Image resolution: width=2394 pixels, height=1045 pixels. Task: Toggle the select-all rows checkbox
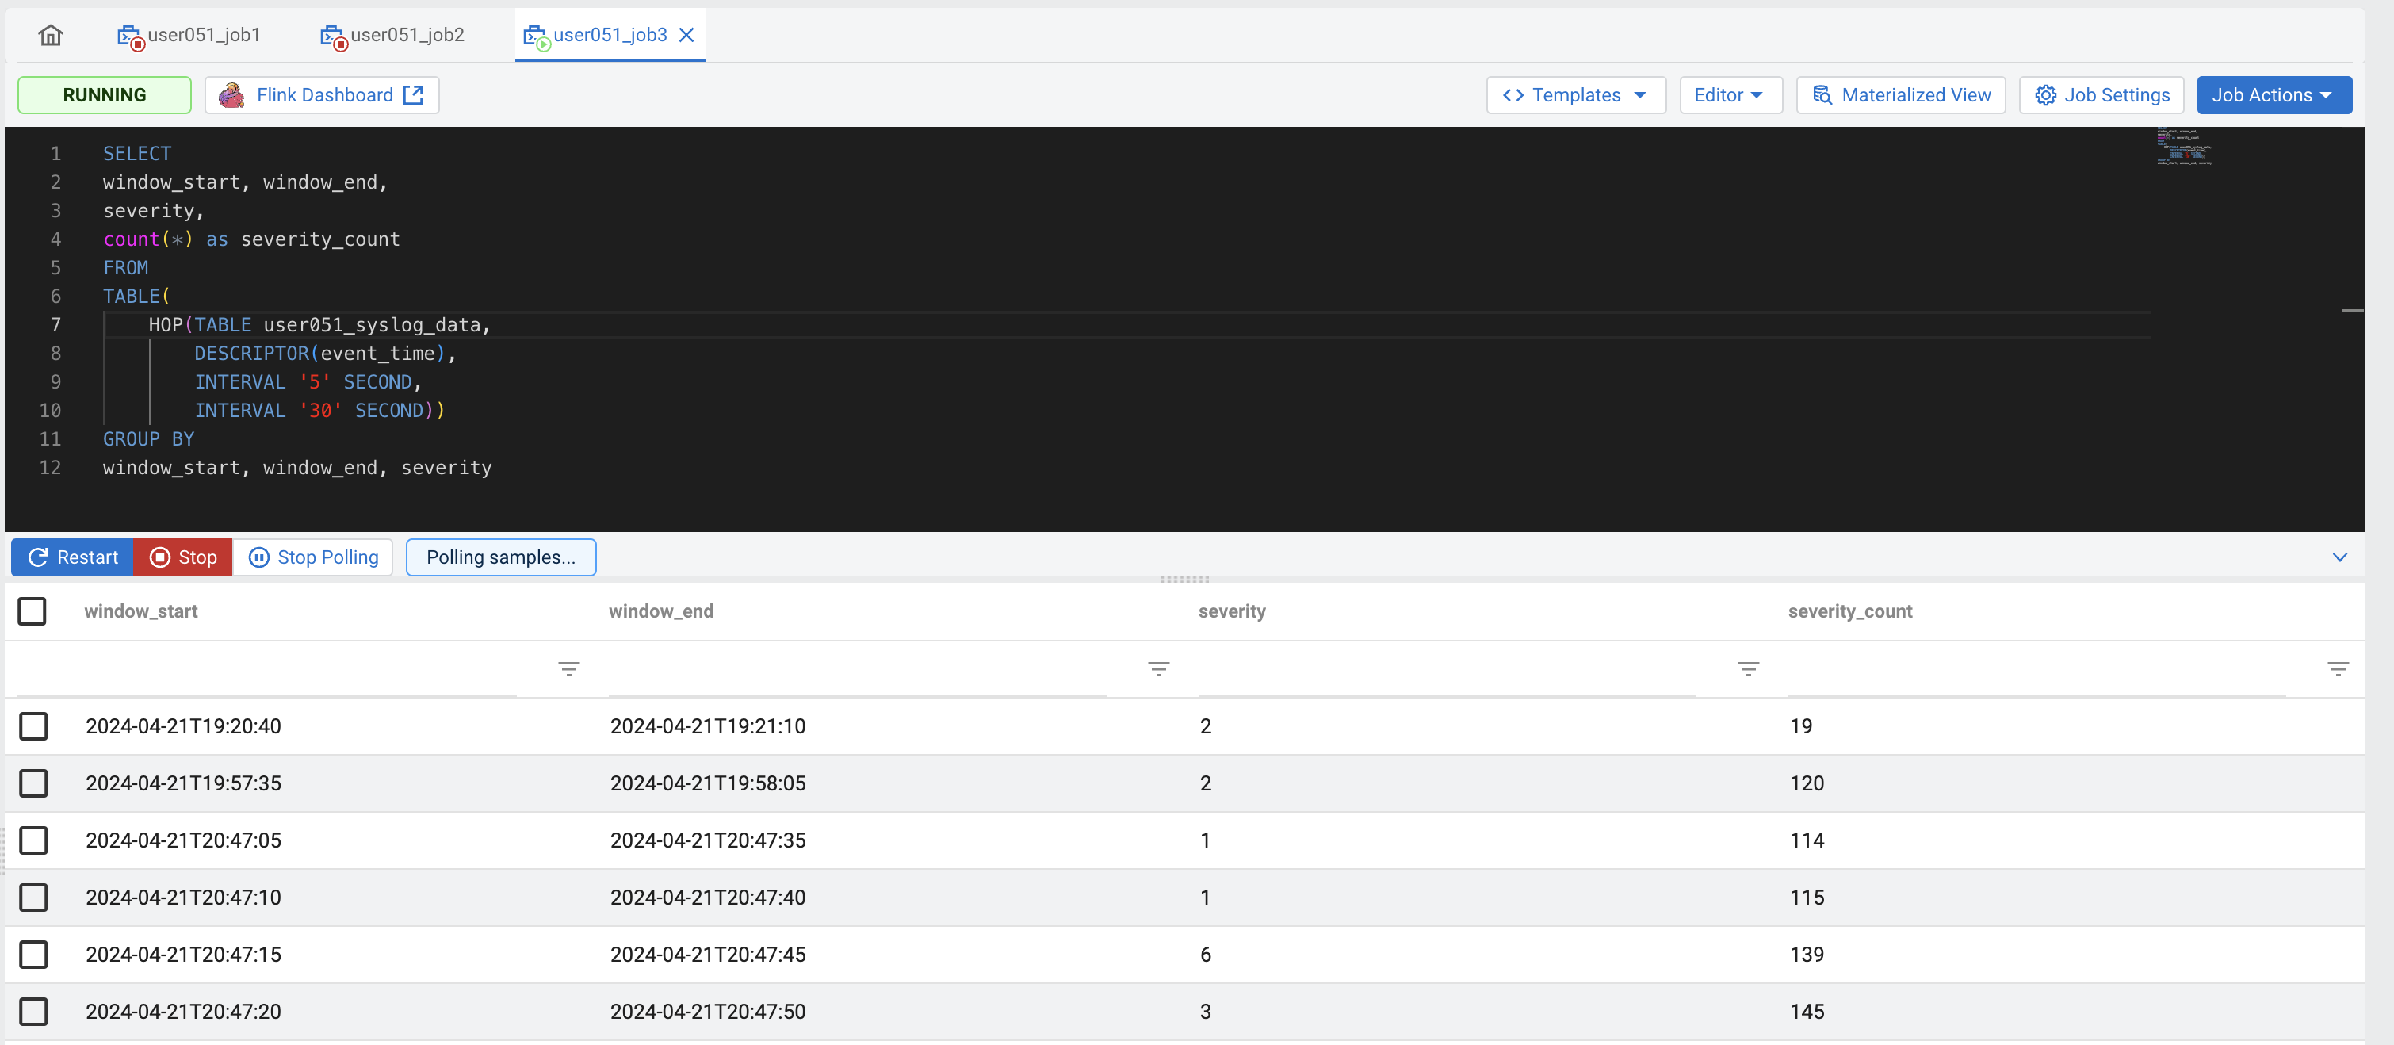tap(33, 611)
